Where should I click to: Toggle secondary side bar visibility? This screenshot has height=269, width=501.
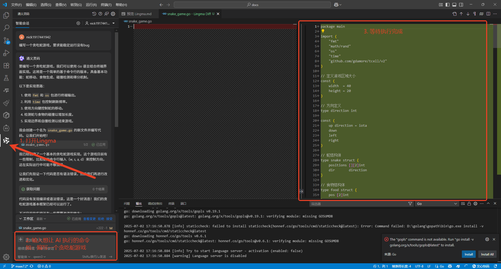point(461,5)
